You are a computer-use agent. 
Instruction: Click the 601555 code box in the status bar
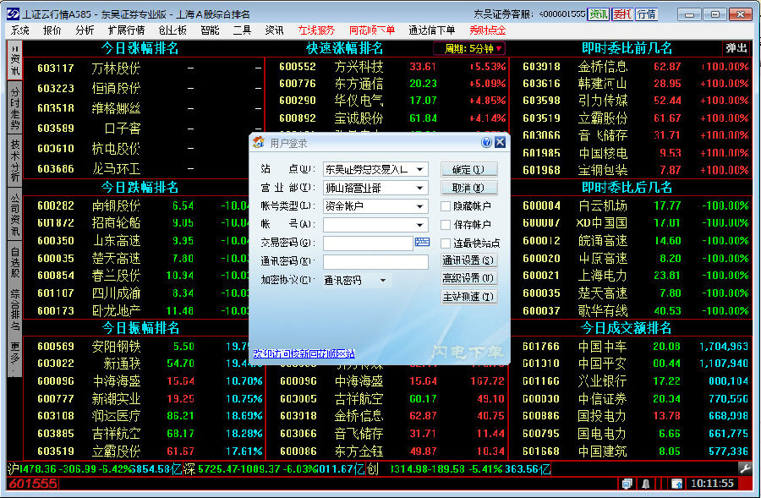click(x=33, y=484)
